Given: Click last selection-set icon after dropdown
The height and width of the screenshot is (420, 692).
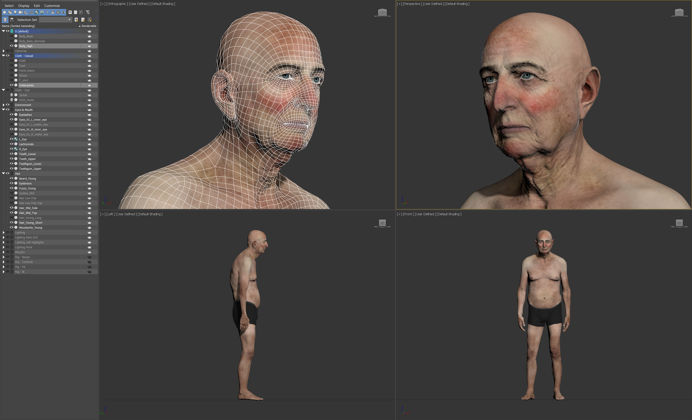Looking at the screenshot, I should [x=90, y=20].
